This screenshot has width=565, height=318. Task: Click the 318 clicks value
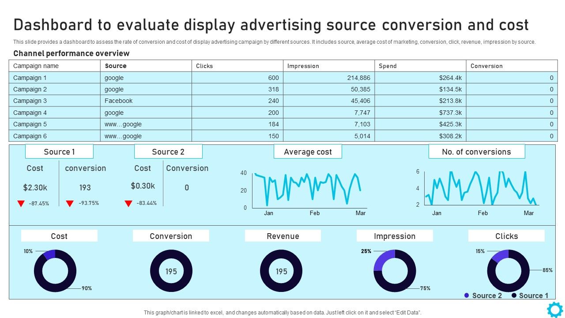point(274,89)
